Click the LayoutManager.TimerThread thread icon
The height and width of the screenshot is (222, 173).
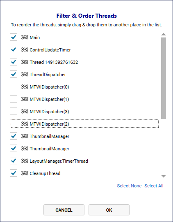pos(25,161)
